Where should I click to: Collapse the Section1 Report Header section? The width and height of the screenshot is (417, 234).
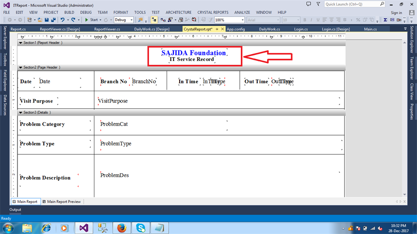pyautogui.click(x=20, y=43)
